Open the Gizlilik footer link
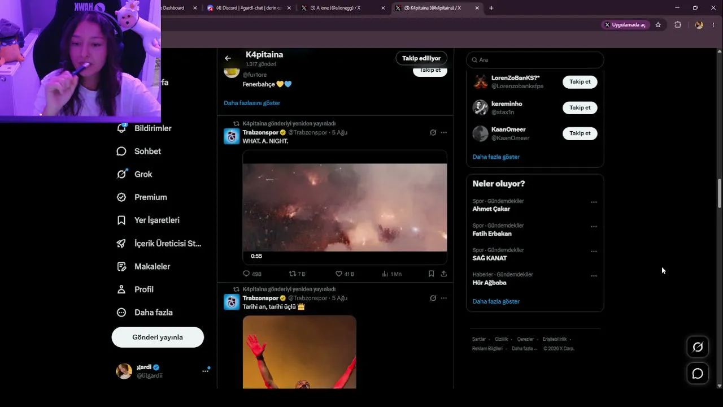This screenshot has width=723, height=407. (x=502, y=339)
